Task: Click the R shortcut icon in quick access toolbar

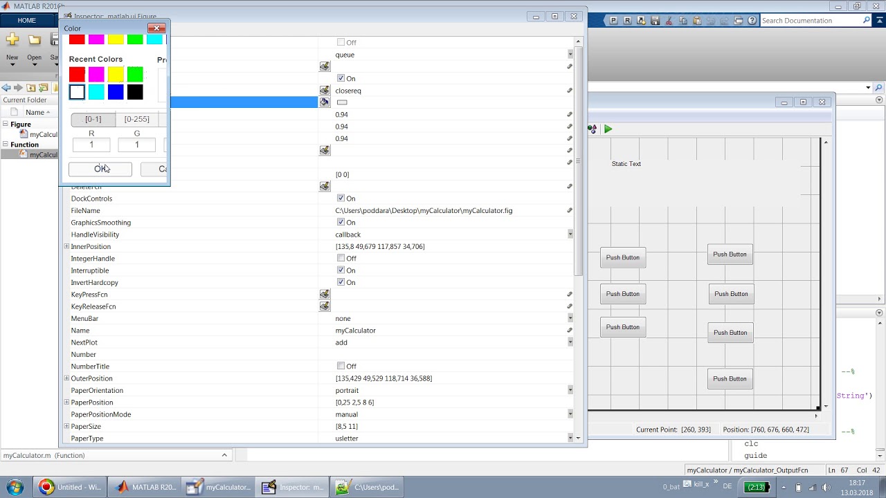Action: (628, 21)
